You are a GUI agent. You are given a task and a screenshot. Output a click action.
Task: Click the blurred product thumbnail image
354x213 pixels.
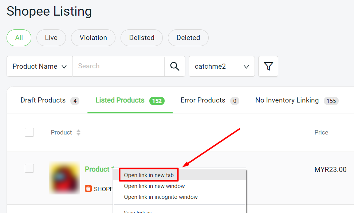tap(64, 178)
